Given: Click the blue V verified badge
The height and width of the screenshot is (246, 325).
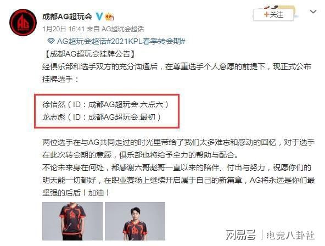Looking at the screenshot, I should pyautogui.click(x=99, y=16).
